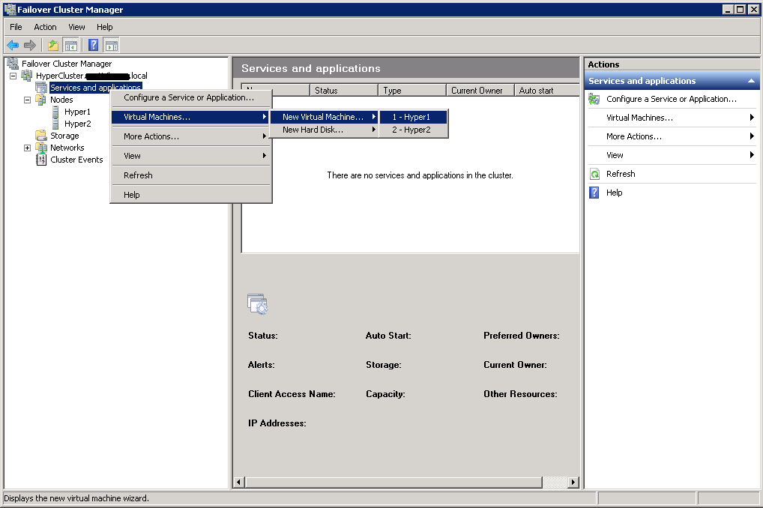This screenshot has width=763, height=508.
Task: Click the Back arrow toolbar icon
Action: (13, 45)
